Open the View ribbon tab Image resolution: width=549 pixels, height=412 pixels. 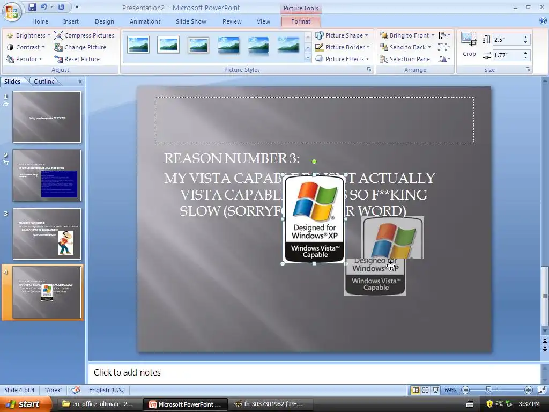263,21
